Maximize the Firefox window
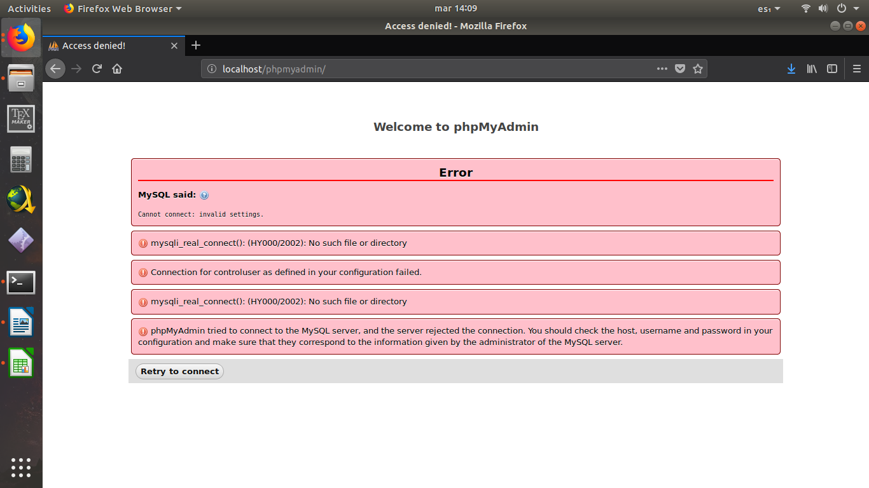Image resolution: width=869 pixels, height=488 pixels. pyautogui.click(x=848, y=26)
